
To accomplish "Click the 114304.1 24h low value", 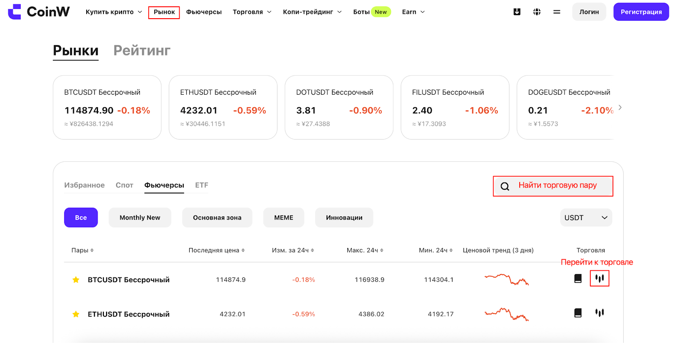I will pyautogui.click(x=439, y=280).
